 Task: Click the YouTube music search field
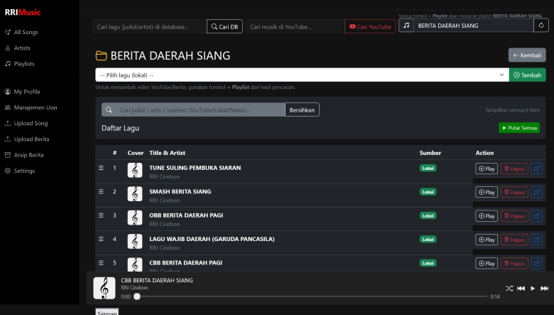point(295,26)
